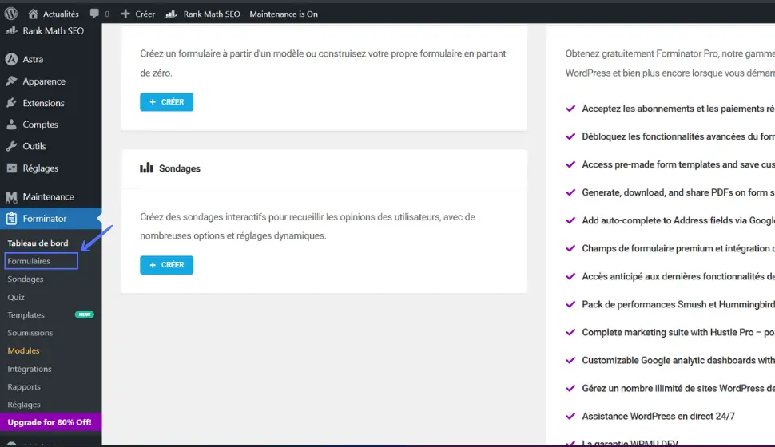Click the Astra logo icon
The width and height of the screenshot is (775, 447).
pyautogui.click(x=11, y=59)
